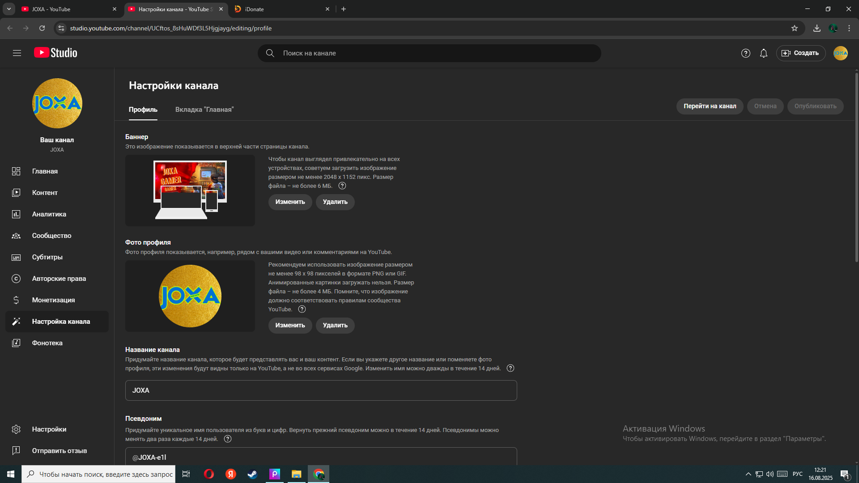Go to Монетизация in sidebar
This screenshot has height=483, width=859.
pyautogui.click(x=53, y=300)
